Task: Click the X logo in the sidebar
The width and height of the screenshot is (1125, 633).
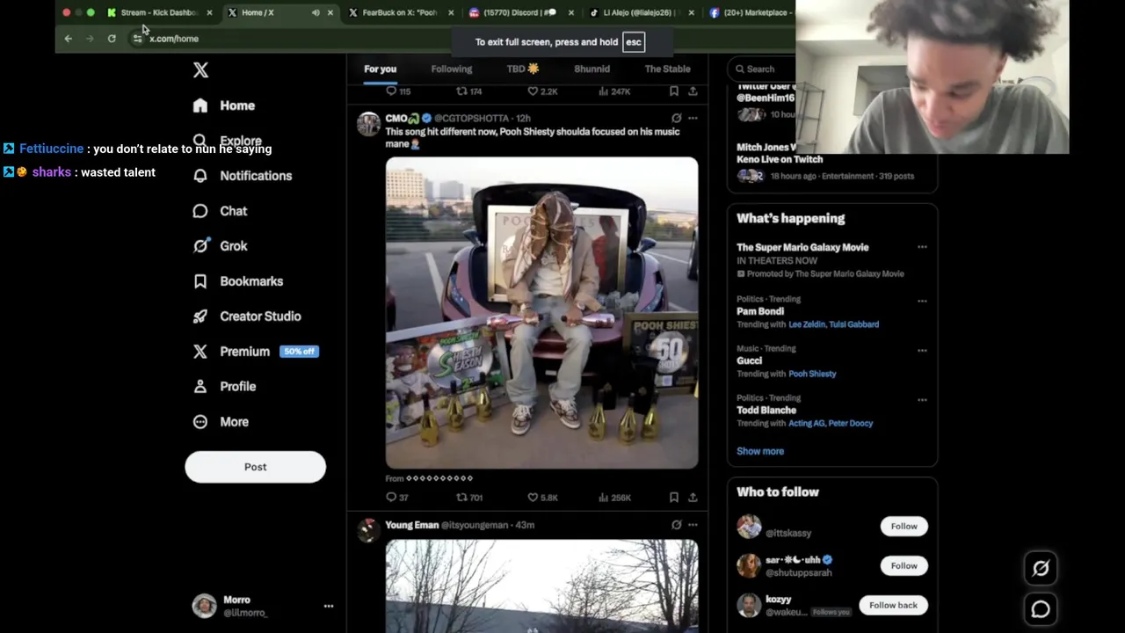Action: click(x=200, y=70)
